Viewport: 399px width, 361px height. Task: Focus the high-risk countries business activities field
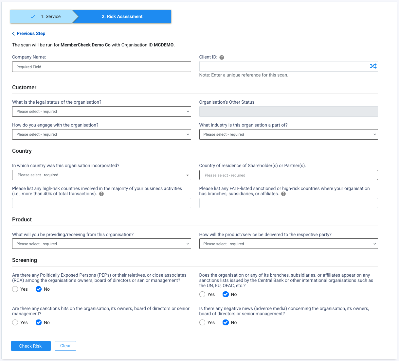point(101,203)
